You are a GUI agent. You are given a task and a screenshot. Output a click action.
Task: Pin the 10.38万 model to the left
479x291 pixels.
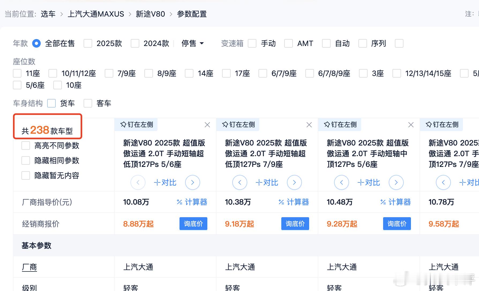[238, 125]
